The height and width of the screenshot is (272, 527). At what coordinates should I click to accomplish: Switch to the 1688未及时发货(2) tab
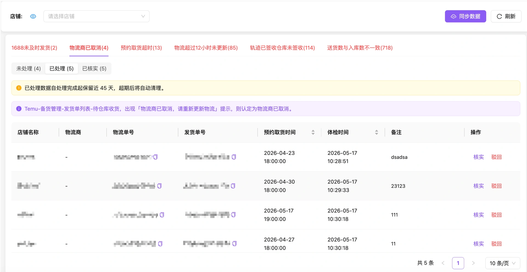coord(34,48)
